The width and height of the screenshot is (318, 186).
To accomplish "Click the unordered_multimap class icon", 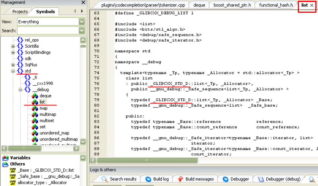I will [35, 139].
